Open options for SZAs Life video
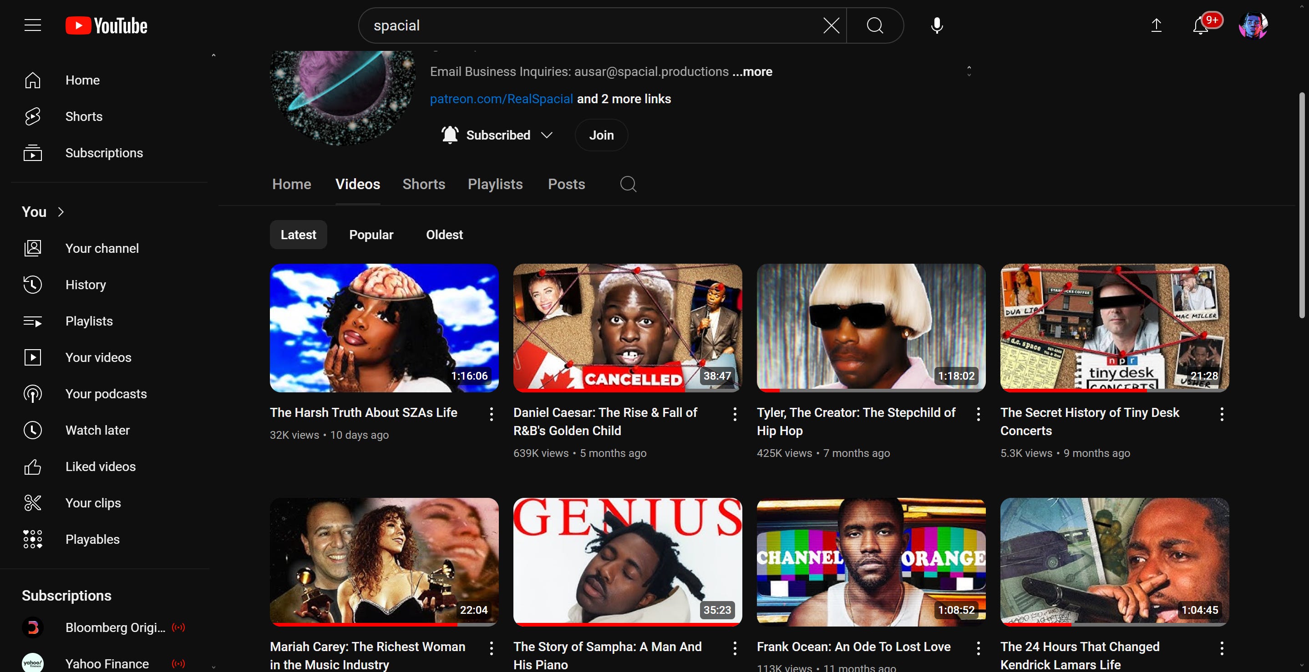Image resolution: width=1309 pixels, height=672 pixels. (x=491, y=414)
